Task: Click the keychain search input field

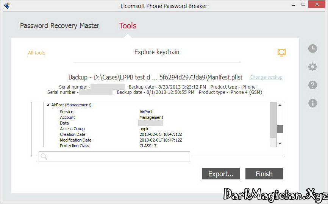Action: point(114,157)
